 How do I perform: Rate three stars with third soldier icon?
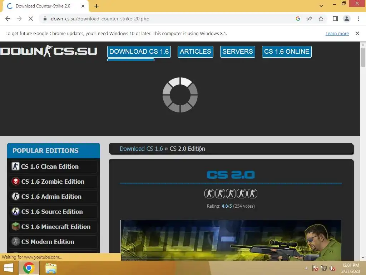[231, 194]
